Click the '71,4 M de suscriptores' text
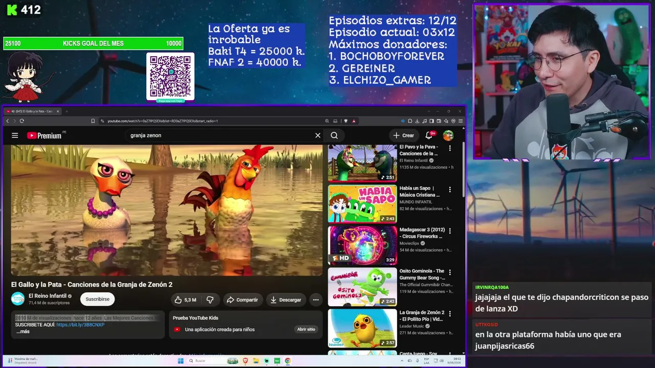 49,303
